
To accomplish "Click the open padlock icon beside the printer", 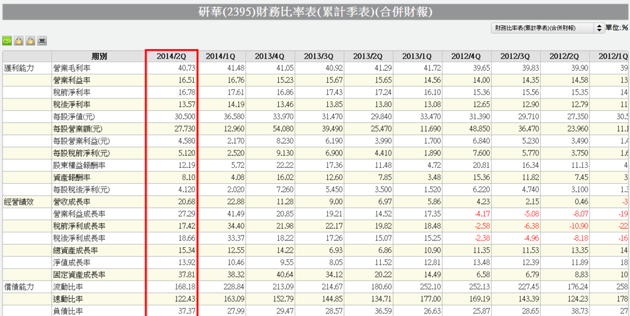I will point(30,41).
